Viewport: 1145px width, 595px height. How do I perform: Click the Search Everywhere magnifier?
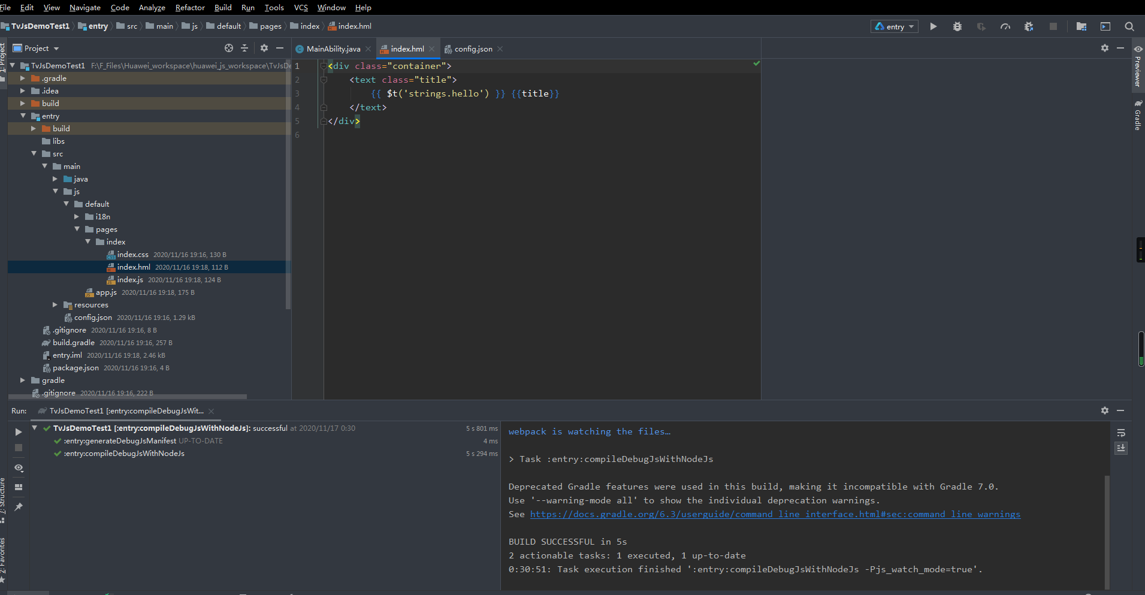click(1129, 26)
